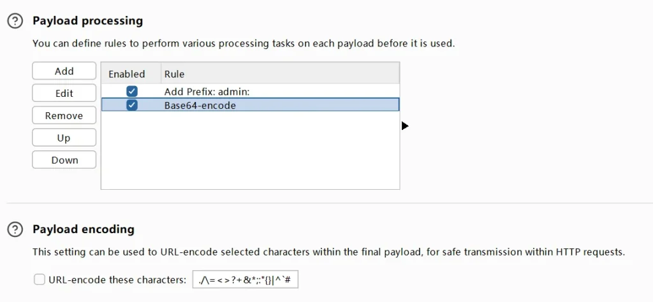Click Add to create processing rule

64,71
